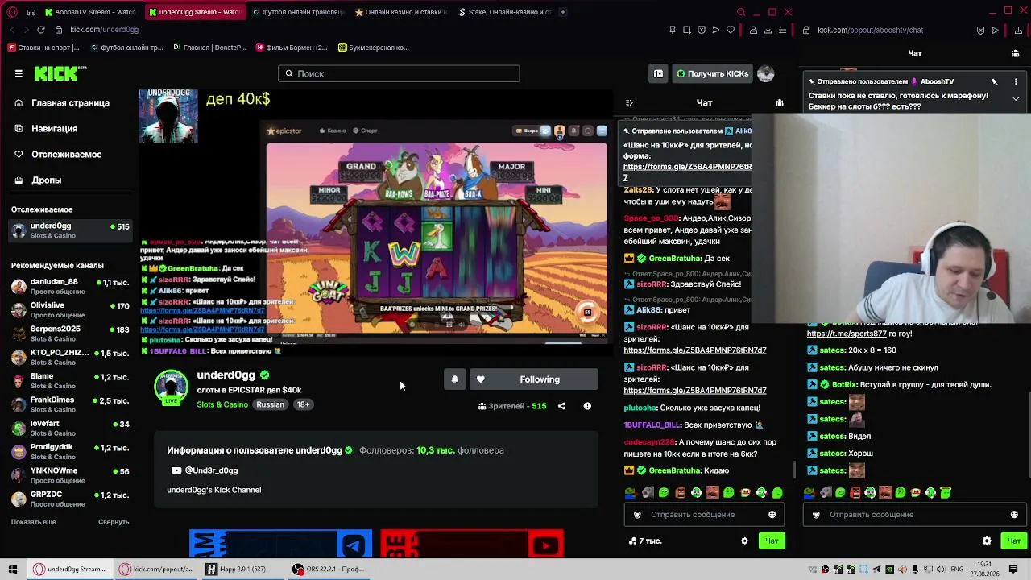Share the underd0gg stream
This screenshot has height=580, width=1031.
561,406
